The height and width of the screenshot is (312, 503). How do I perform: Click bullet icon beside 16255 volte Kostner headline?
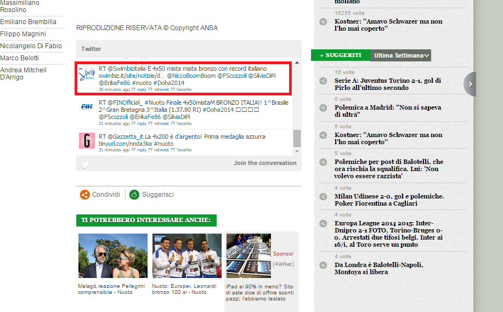323,22
